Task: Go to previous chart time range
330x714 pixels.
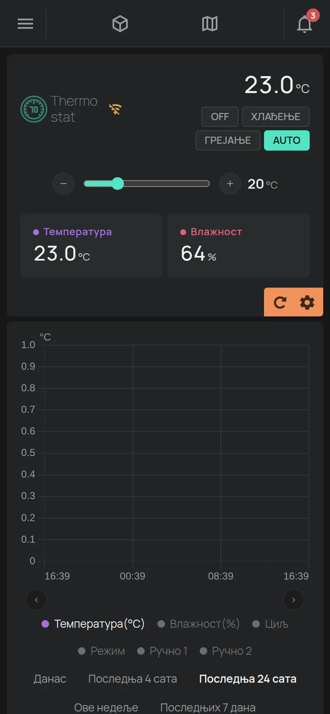Action: [36, 600]
